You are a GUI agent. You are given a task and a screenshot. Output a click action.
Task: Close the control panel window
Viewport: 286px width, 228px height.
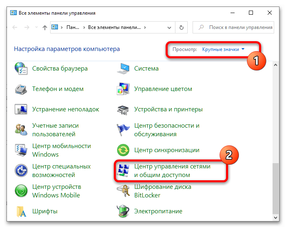[270, 13]
